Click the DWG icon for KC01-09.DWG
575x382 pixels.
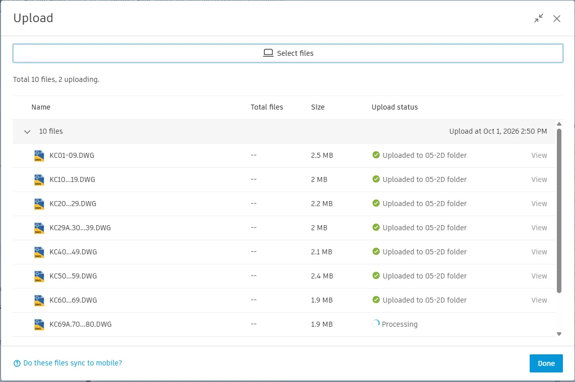[39, 155]
